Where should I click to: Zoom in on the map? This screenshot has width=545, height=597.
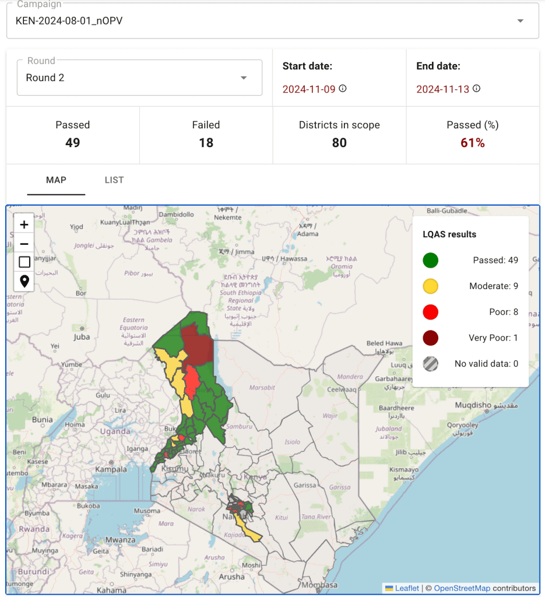tap(24, 224)
